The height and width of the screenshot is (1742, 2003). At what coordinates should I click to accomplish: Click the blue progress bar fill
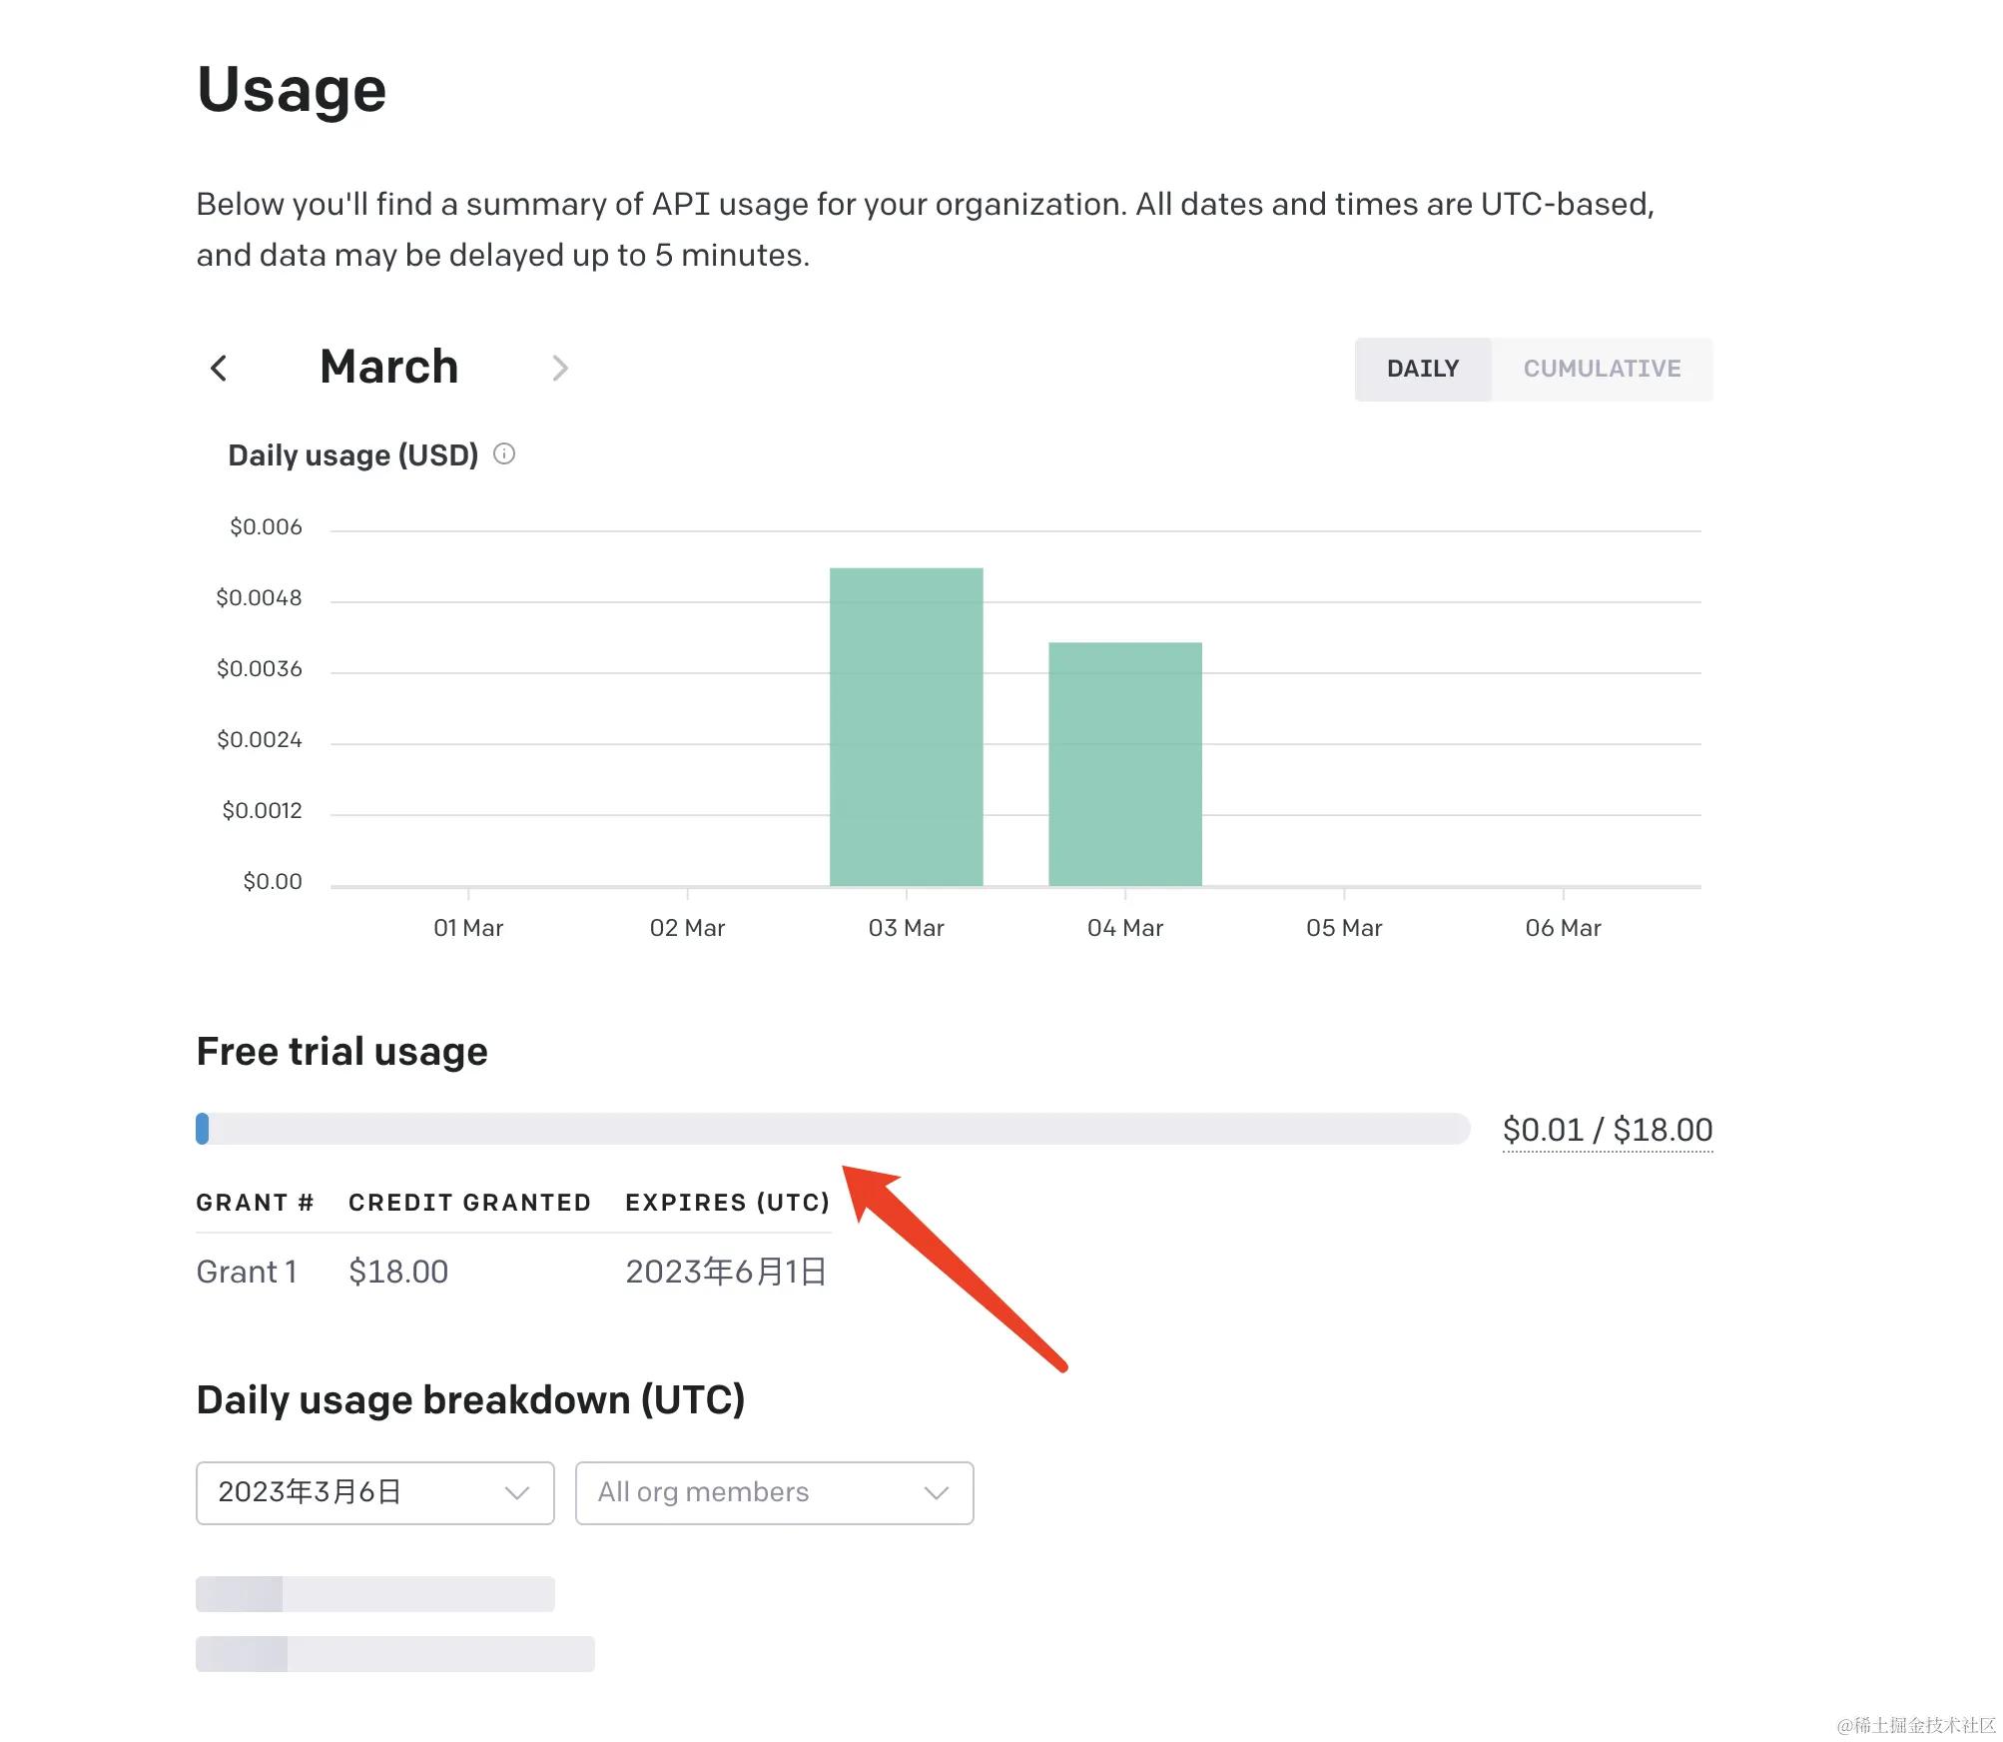pos(203,1129)
